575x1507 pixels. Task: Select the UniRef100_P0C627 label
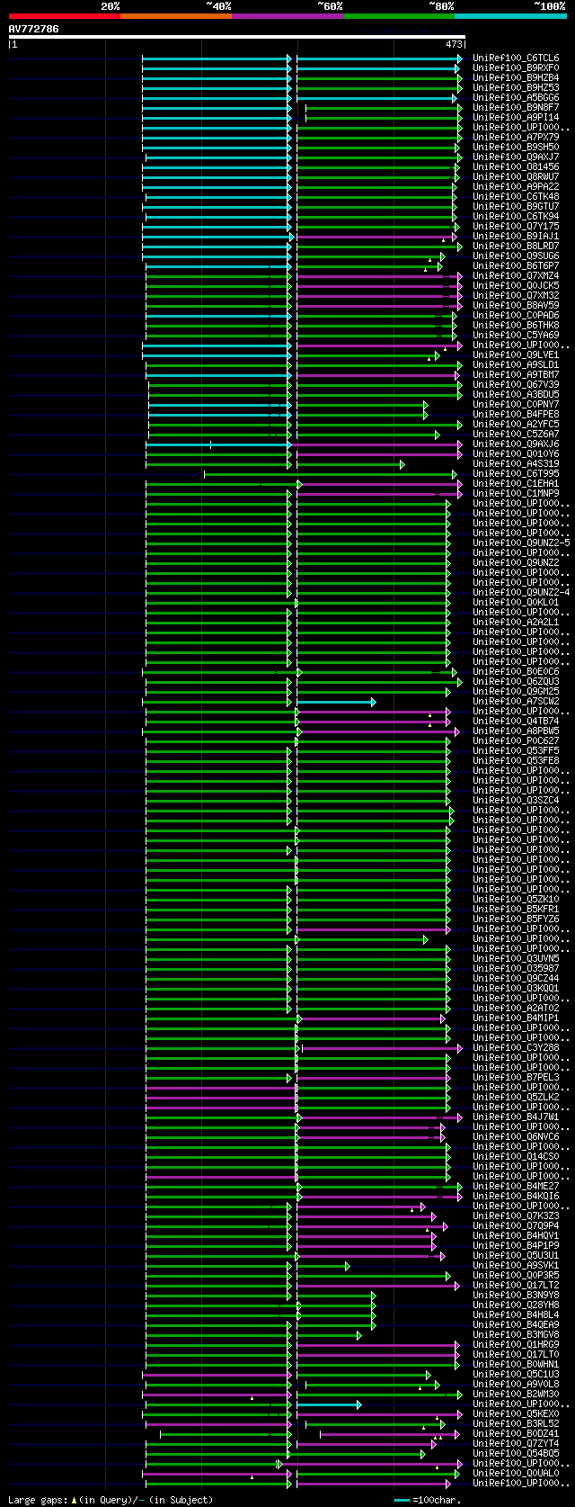[x=516, y=741]
